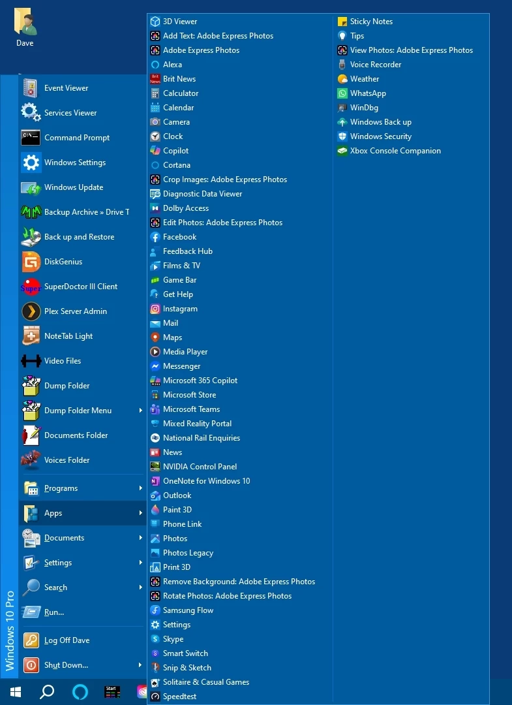Viewport: 512px width, 705px height.
Task: Open the 3D Viewer app icon
Action: tap(155, 22)
